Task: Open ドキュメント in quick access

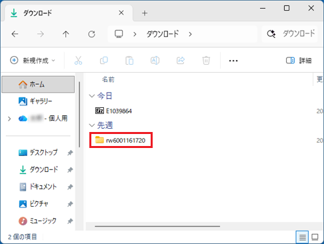Action: coord(38,187)
